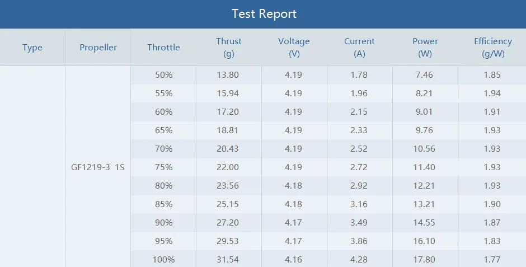Click the Efficiency (g/W) column header
The width and height of the screenshot is (526, 267).
(492, 48)
